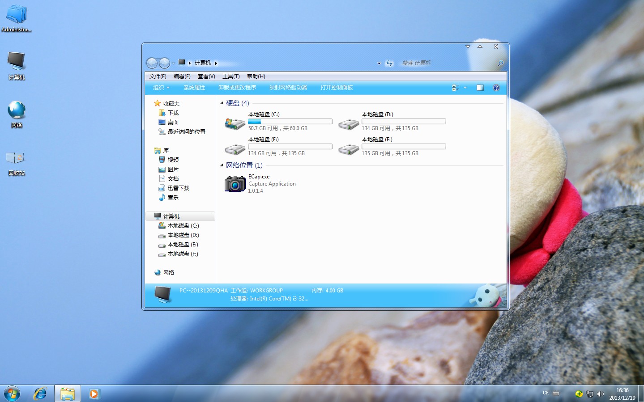Select 计算机 in the navigation pane
Screen dimensions: 644x402
pyautogui.click(x=171, y=216)
